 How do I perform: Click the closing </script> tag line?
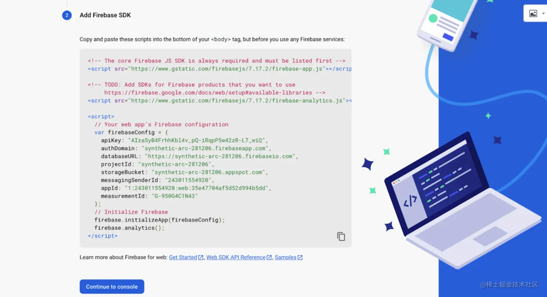tap(103, 236)
